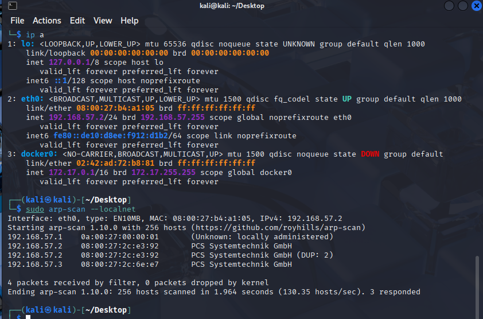
Task: Open the Actions menu
Action: [46, 21]
